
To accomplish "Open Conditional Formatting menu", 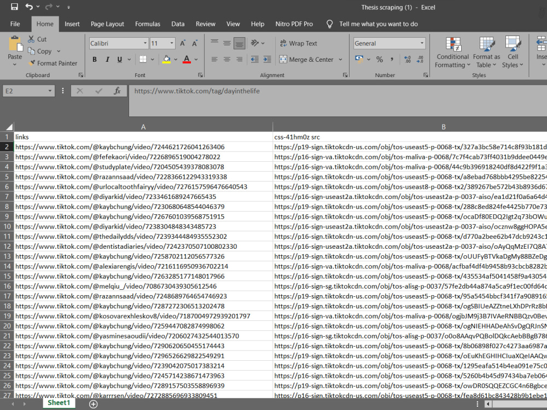I will pos(453,52).
